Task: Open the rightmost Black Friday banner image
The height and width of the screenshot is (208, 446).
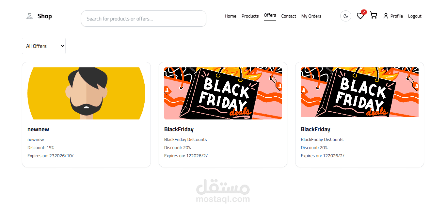Action: (x=359, y=92)
